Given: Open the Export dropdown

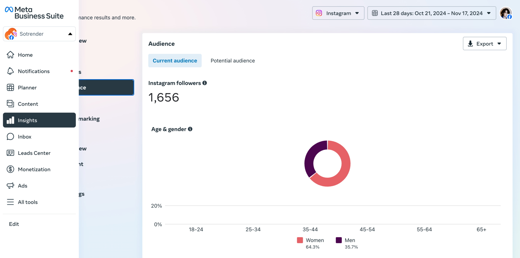Looking at the screenshot, I should coord(484,43).
